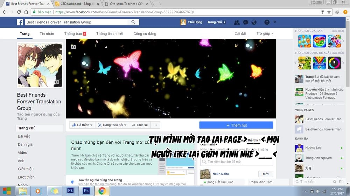Click the help question mark icon

(x=267, y=22)
